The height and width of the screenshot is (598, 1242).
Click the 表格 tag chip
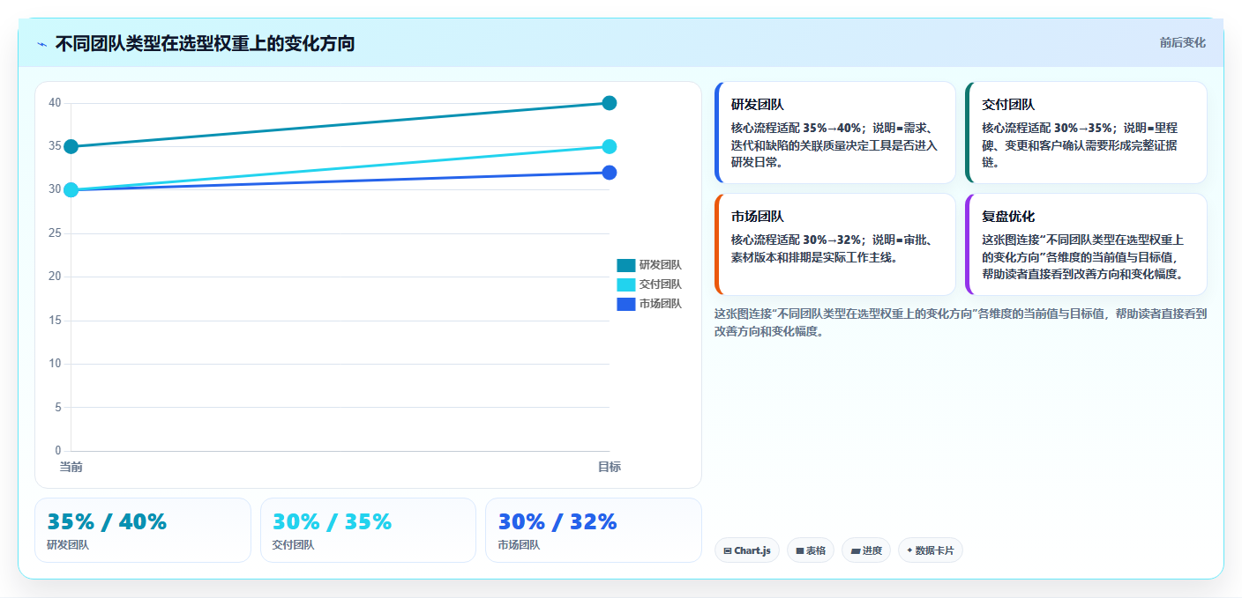click(x=811, y=550)
